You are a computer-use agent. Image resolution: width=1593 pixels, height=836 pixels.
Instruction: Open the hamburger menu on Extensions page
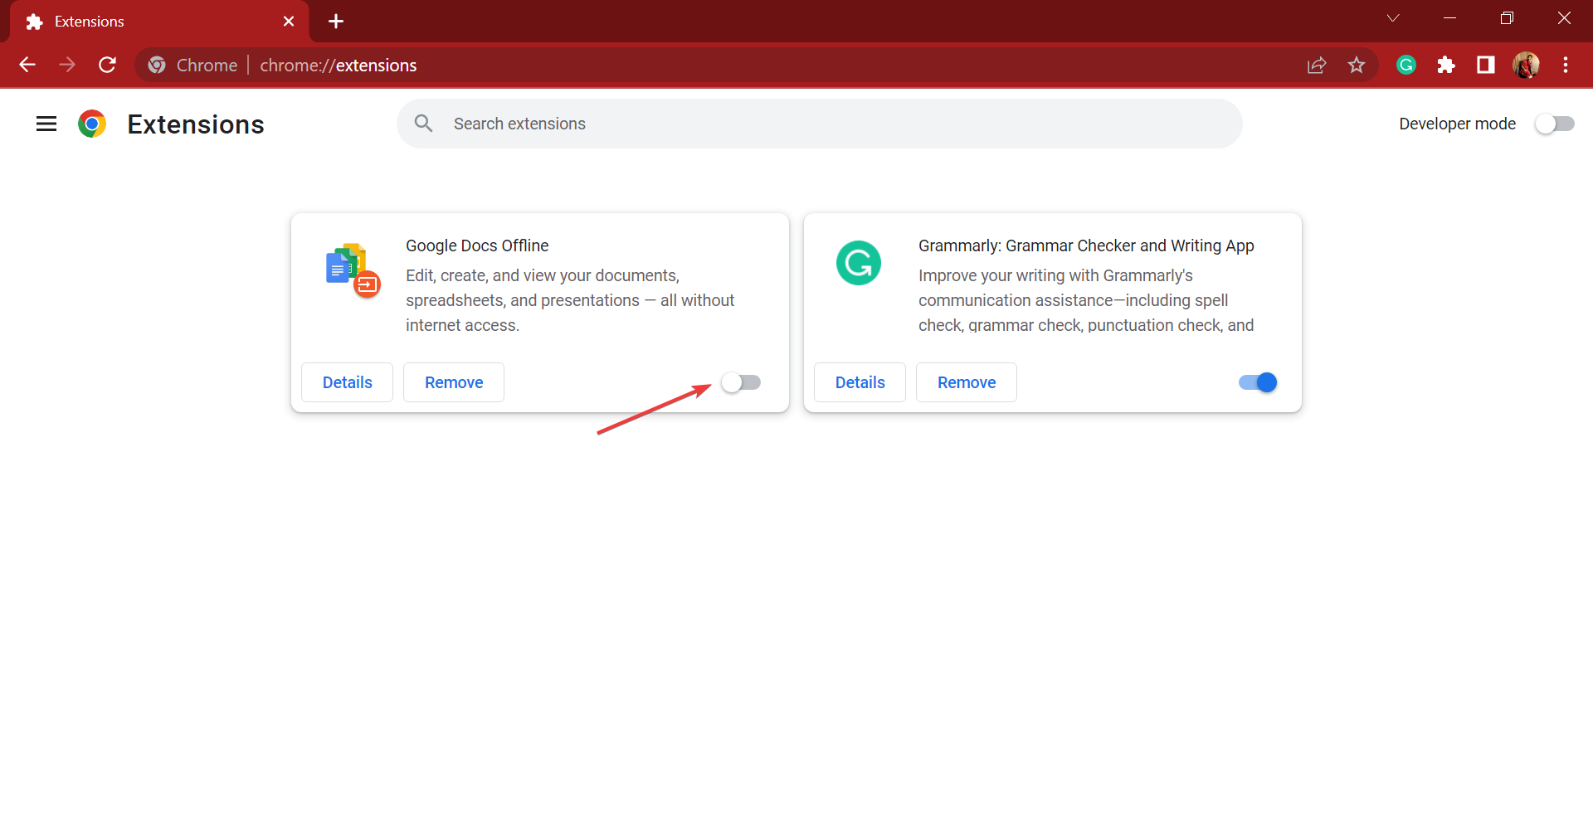click(46, 124)
